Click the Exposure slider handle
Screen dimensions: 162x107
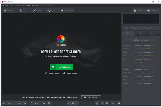(143, 66)
